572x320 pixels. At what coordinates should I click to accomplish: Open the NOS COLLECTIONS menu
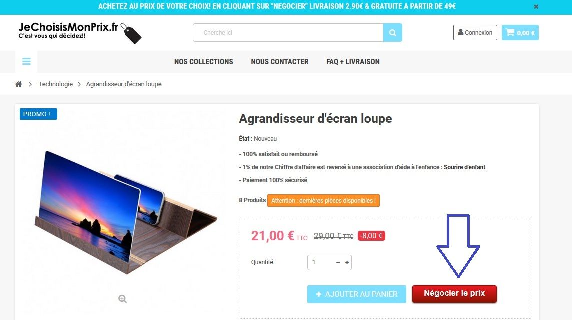[204, 62]
